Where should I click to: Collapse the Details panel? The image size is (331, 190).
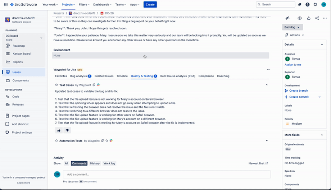click(322, 45)
